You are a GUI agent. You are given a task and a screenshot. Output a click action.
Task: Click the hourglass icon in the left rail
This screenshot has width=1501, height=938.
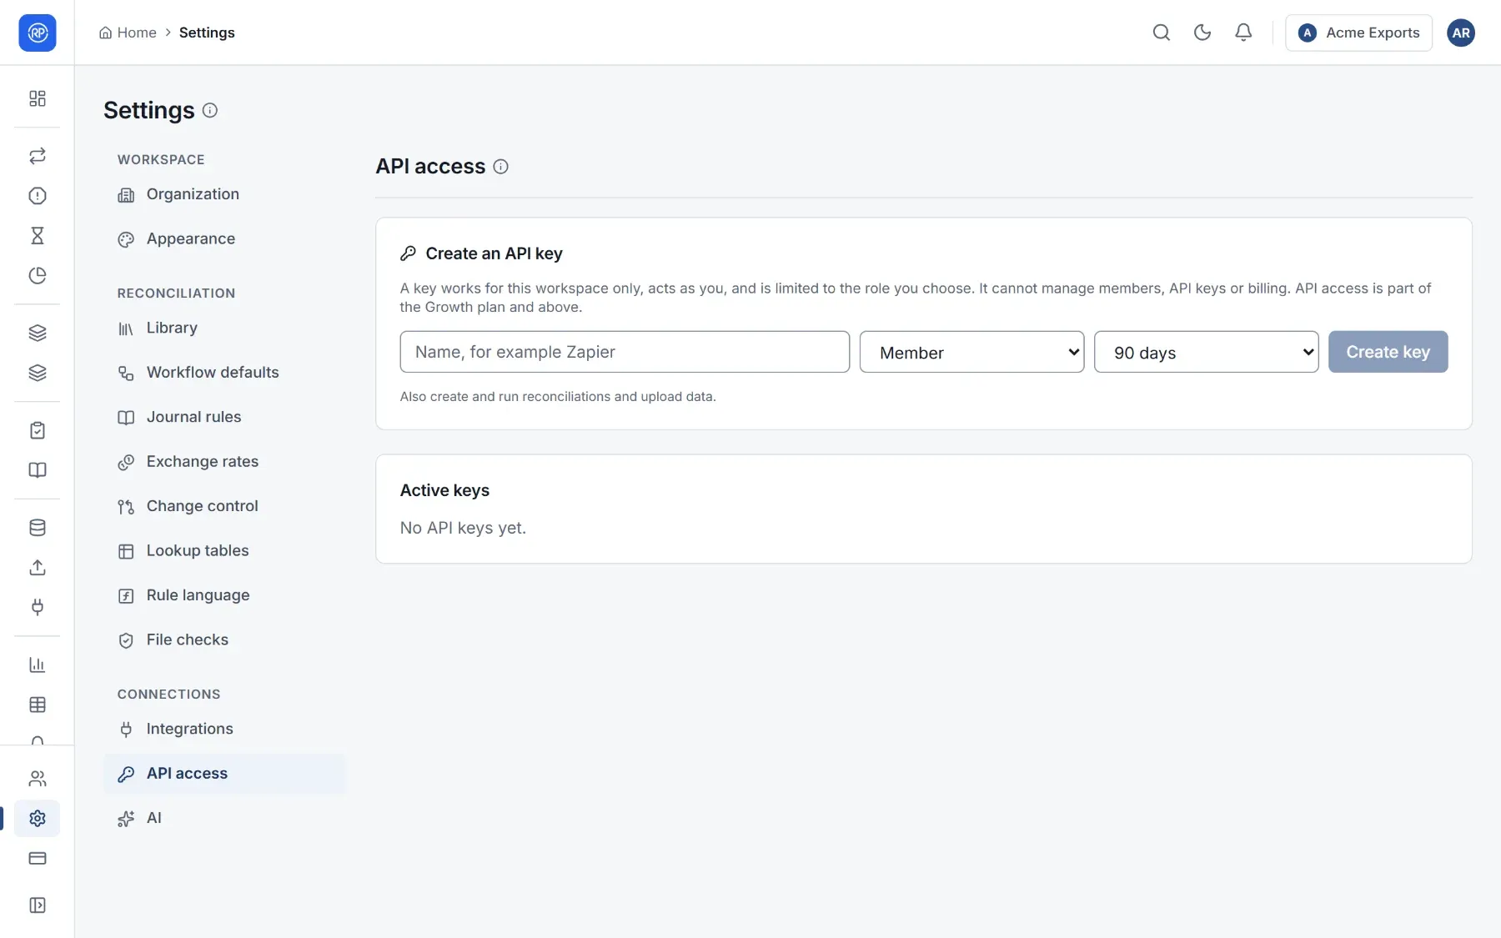[38, 236]
